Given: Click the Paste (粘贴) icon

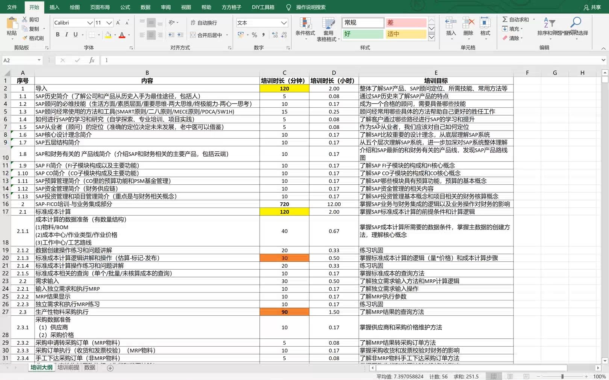Looking at the screenshot, I should tap(12, 23).
